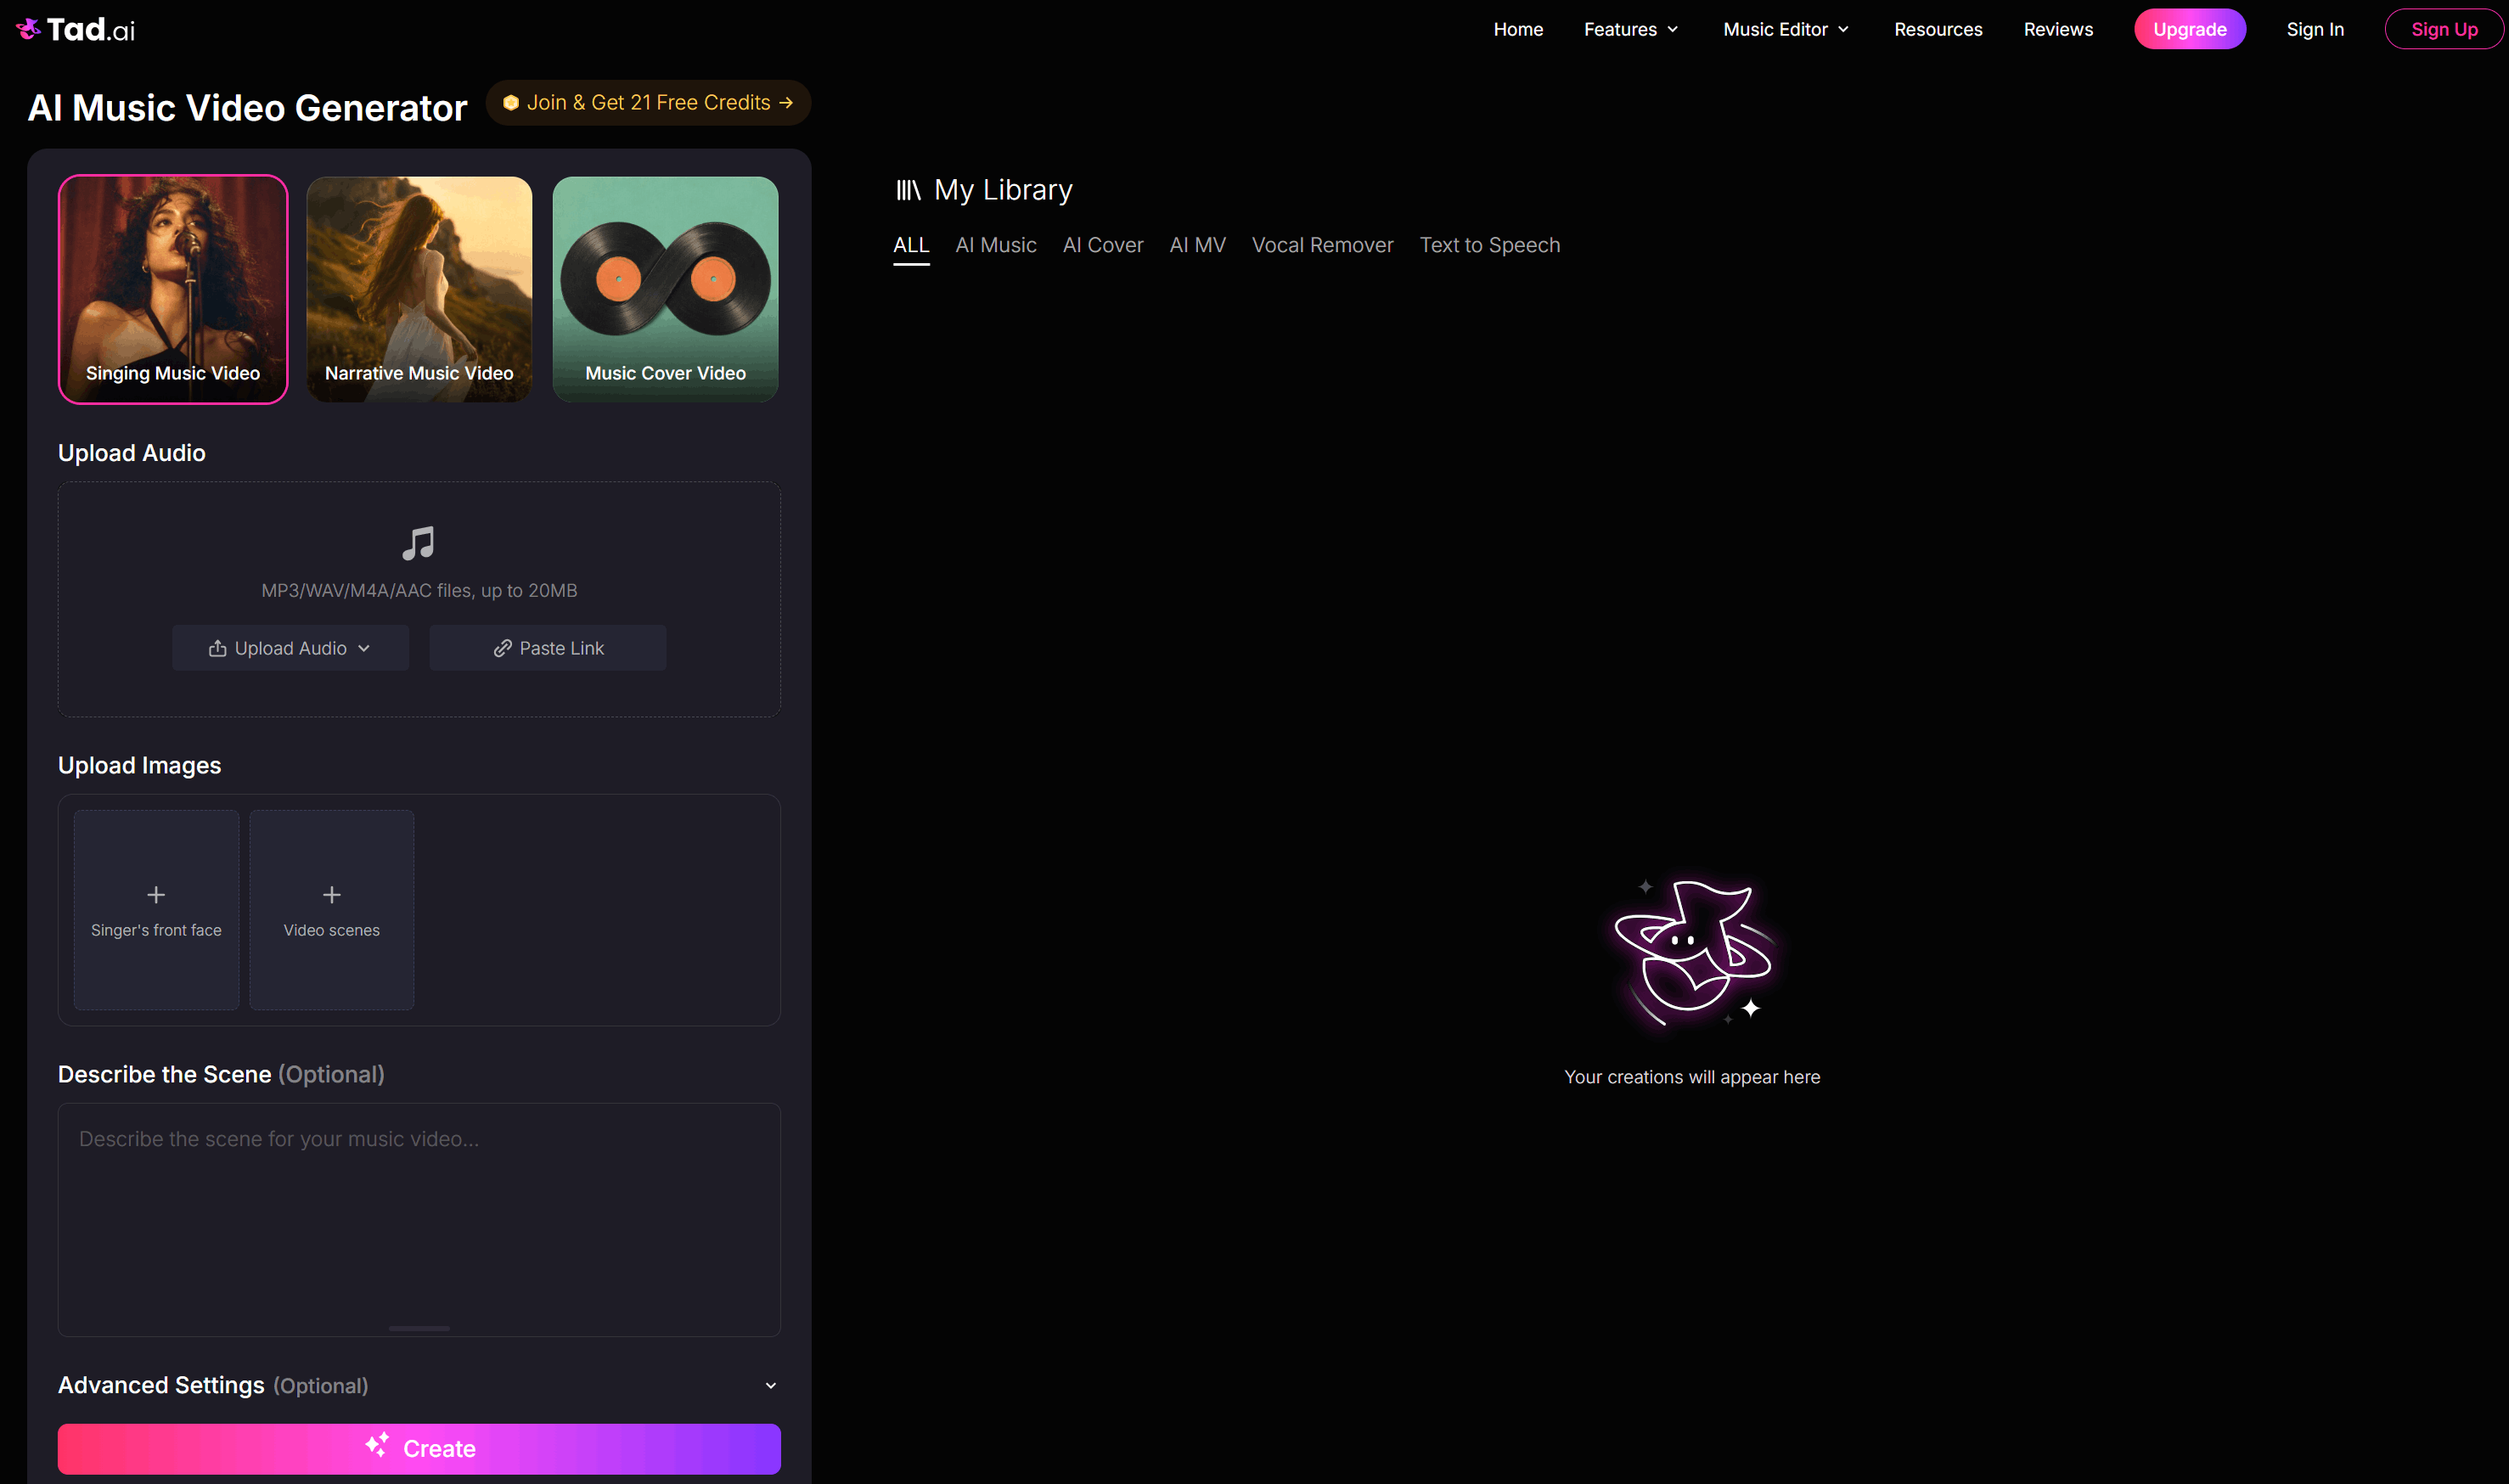Click into the Describe the Scene text box
The image size is (2509, 1484).
419,1219
